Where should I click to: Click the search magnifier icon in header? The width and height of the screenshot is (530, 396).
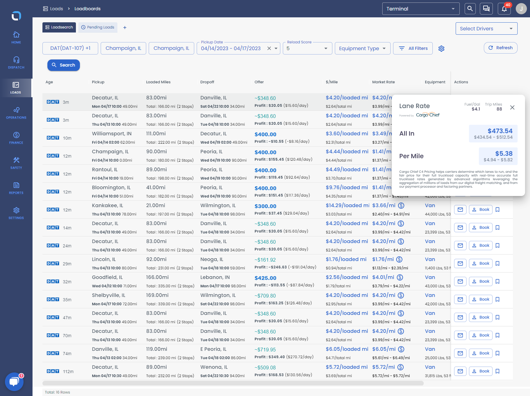click(x=470, y=9)
